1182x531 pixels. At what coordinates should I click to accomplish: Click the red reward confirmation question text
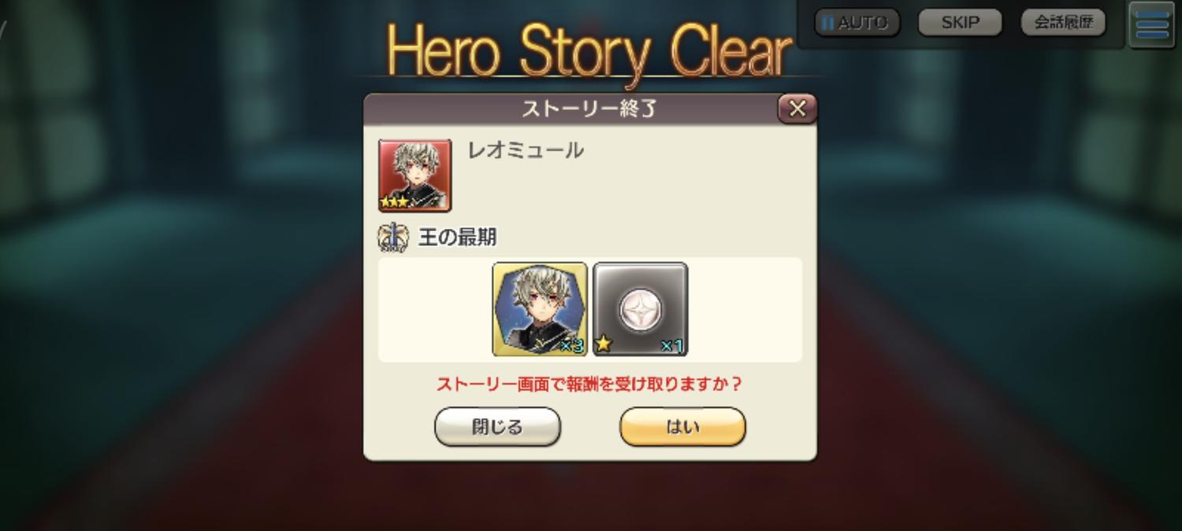(589, 385)
